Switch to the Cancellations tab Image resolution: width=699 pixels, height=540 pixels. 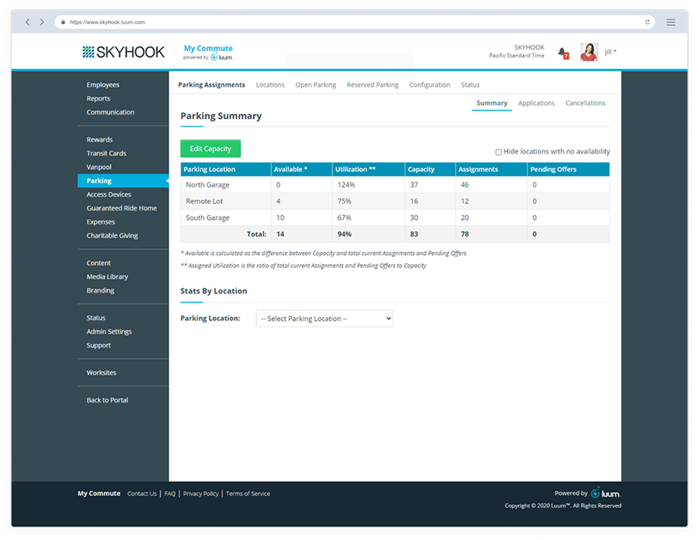pos(585,103)
